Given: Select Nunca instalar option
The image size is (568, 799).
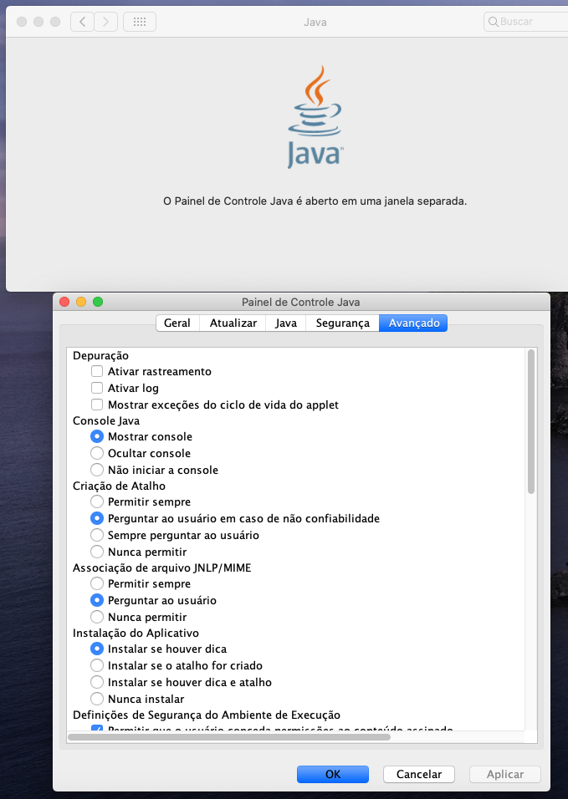Looking at the screenshot, I should 97,699.
